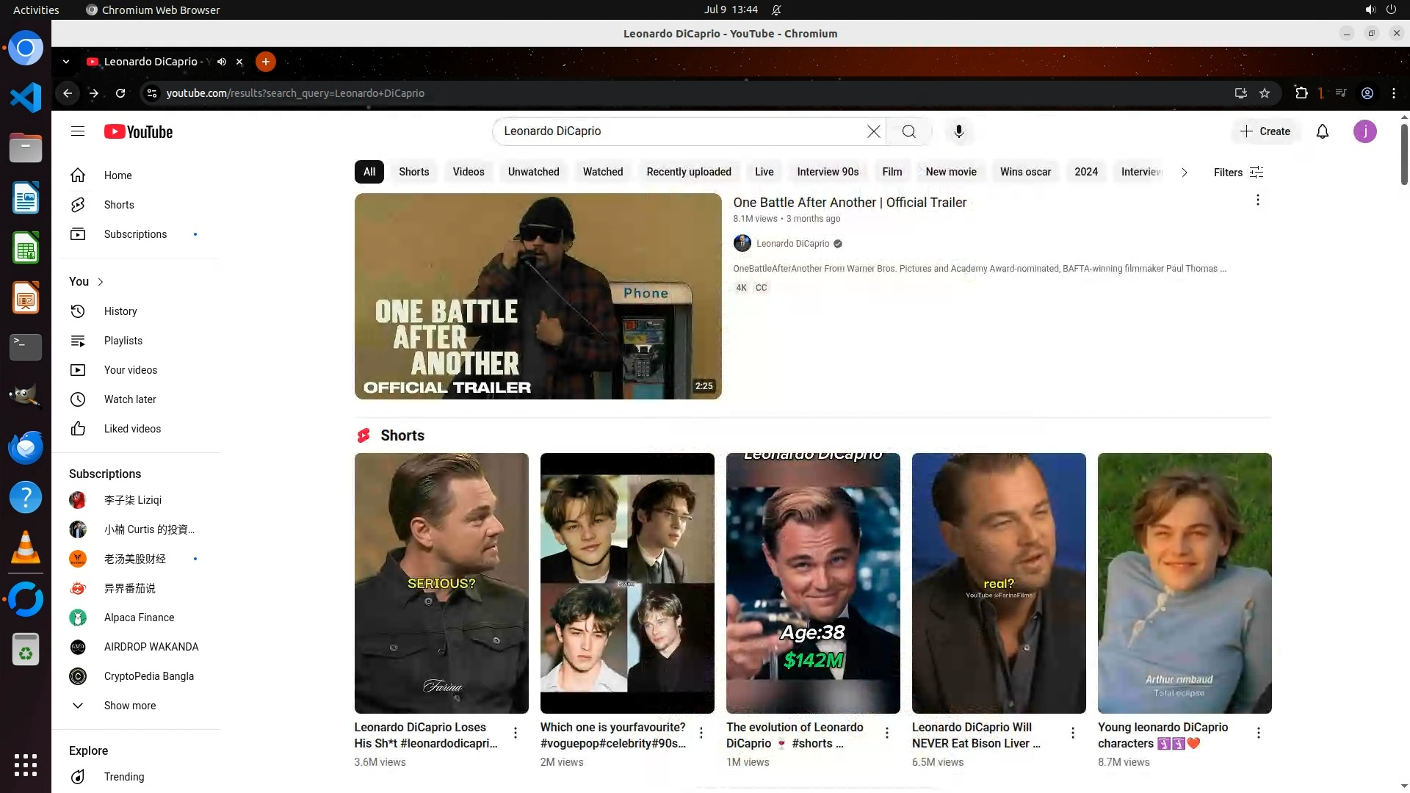Toggle the Live filter chip
This screenshot has height=793, width=1410.
[x=764, y=172]
